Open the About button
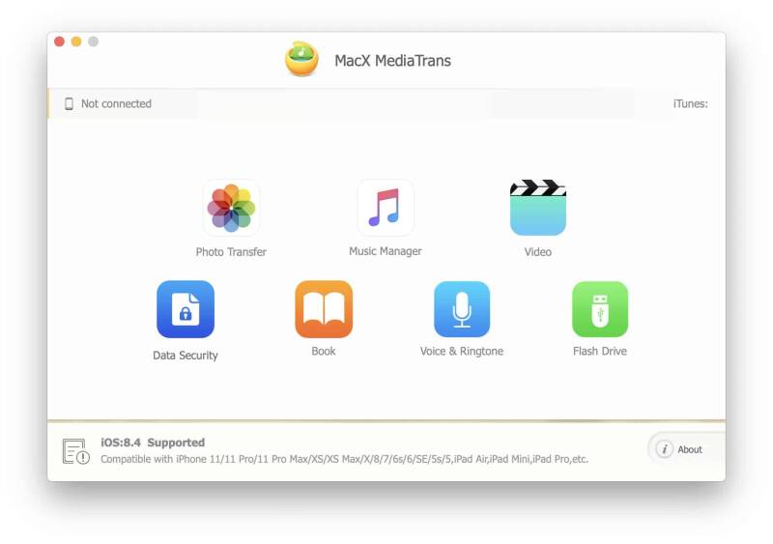The image size is (773, 544). (x=686, y=449)
